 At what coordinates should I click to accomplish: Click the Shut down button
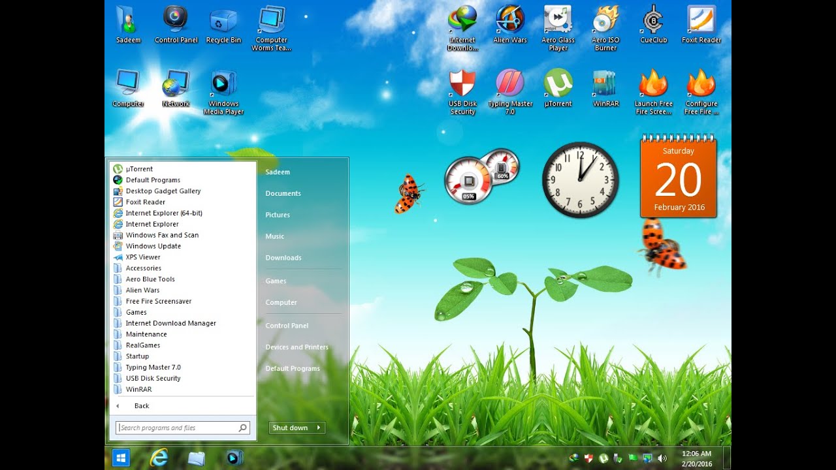(291, 428)
